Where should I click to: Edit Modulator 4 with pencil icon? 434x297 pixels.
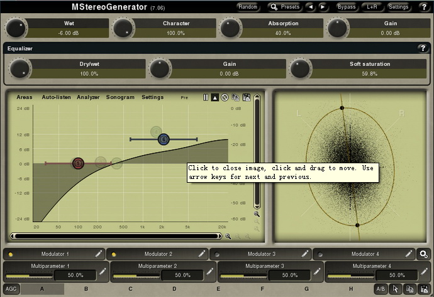point(408,254)
